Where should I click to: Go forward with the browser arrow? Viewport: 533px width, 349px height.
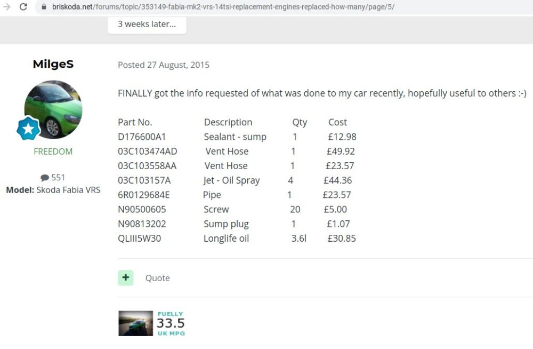7,6
